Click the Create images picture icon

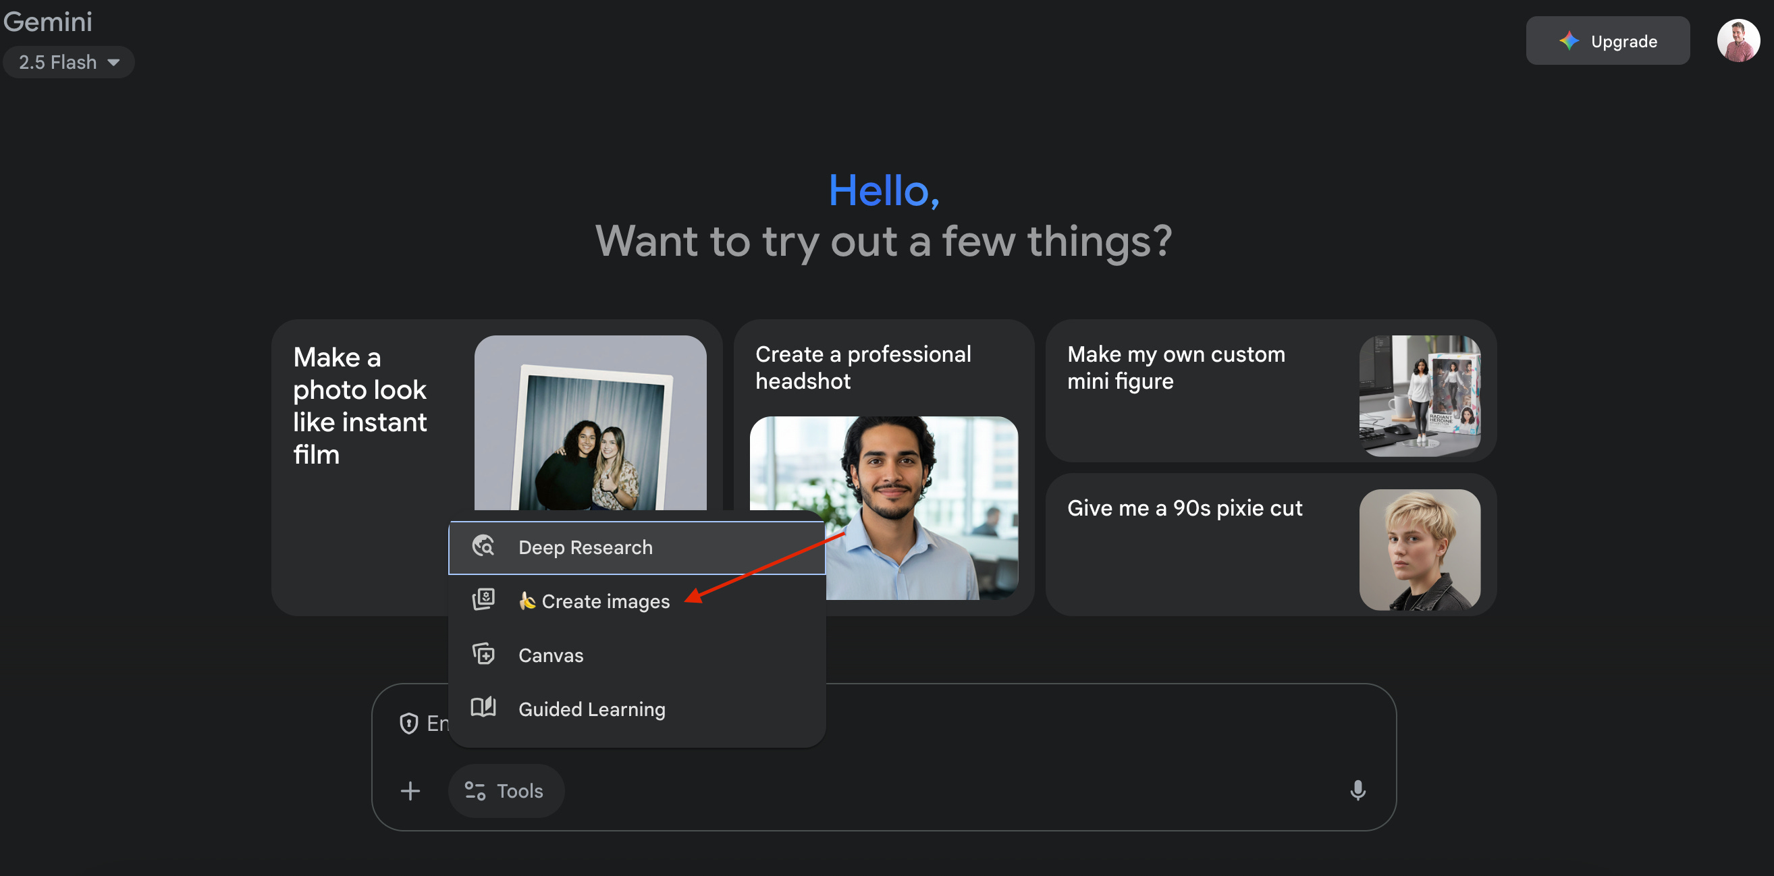(x=483, y=600)
